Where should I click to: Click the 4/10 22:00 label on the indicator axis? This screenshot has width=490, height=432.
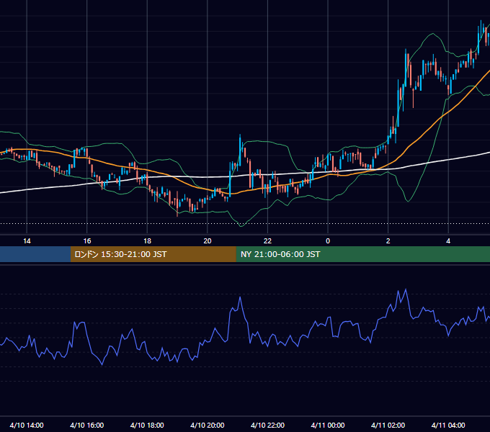point(267,425)
